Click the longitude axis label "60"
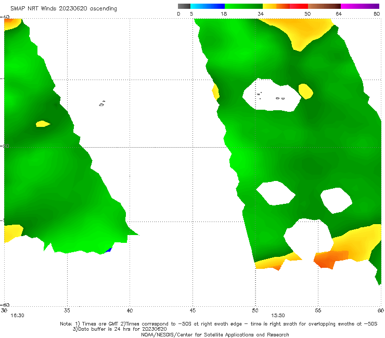 381,310
